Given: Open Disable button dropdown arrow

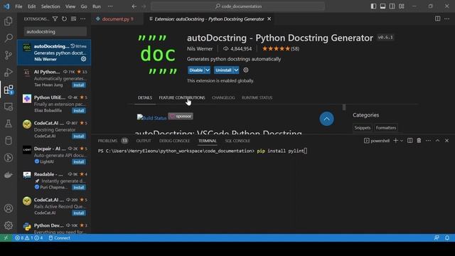Looking at the screenshot, I should pyautogui.click(x=208, y=70).
